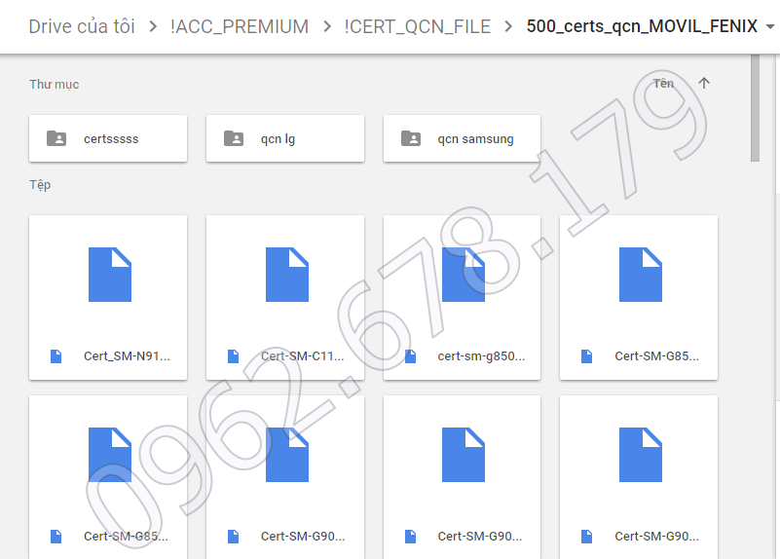780x559 pixels.
Task: Click the 500_certs_qcn_MOVIL_FENIX current folder name
Action: pyautogui.click(x=642, y=26)
